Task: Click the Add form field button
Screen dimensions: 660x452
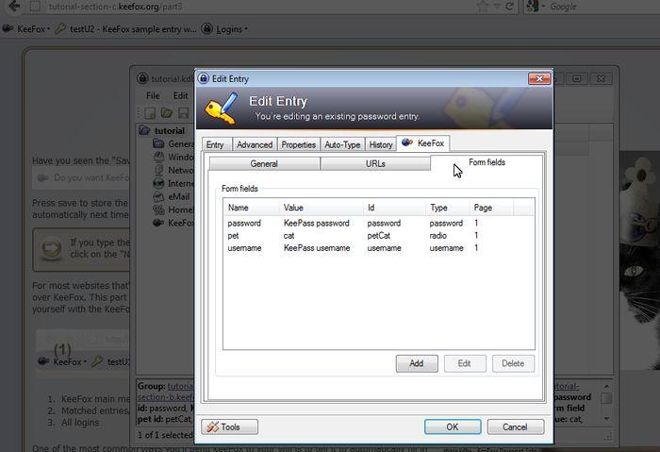Action: pos(417,363)
